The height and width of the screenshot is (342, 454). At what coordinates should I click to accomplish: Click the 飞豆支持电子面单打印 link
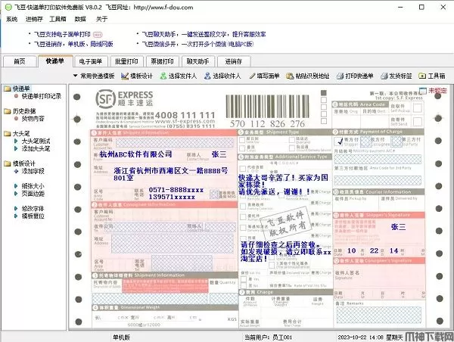(64, 34)
